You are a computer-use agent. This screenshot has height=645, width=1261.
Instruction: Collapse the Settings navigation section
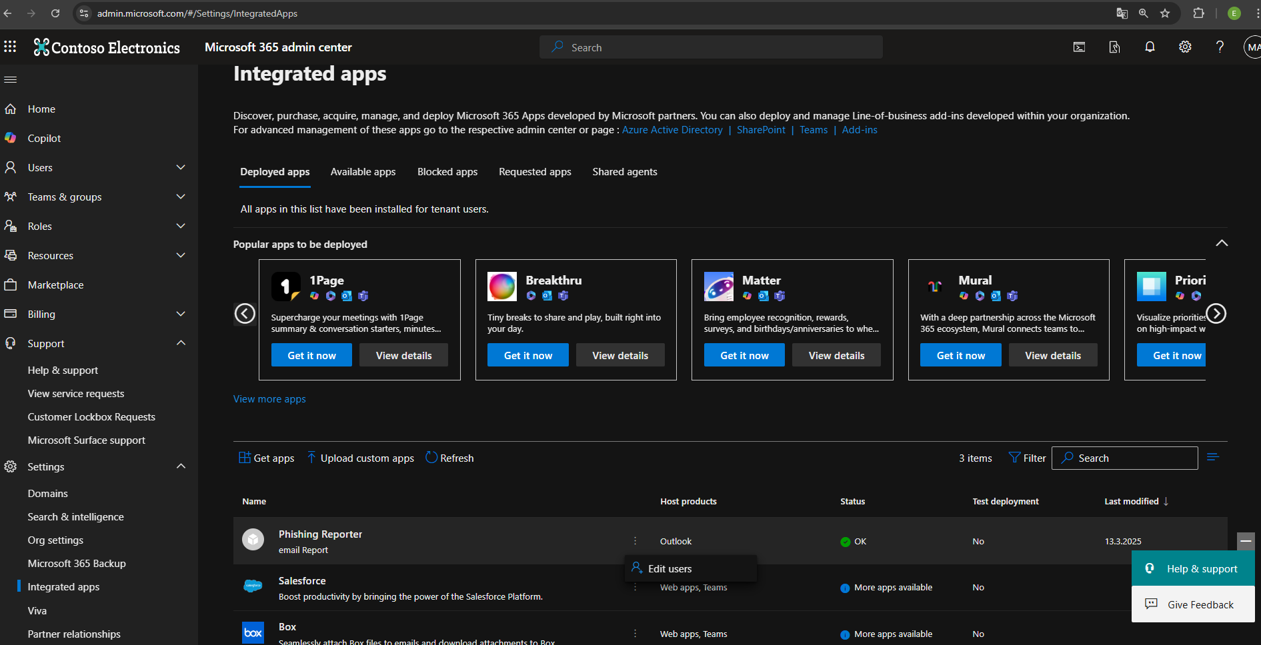(181, 466)
